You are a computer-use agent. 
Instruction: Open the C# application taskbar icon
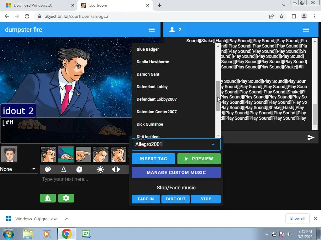[86, 234]
